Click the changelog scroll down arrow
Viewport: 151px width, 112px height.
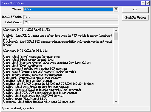(x=116, y=102)
